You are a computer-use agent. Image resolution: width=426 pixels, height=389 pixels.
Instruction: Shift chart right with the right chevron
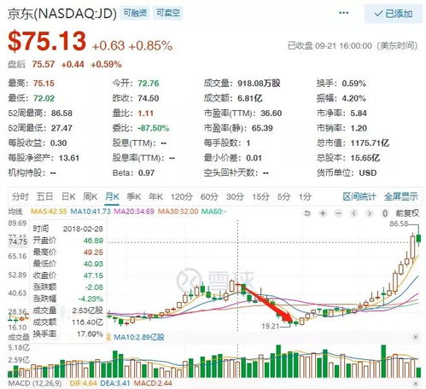click(x=370, y=213)
